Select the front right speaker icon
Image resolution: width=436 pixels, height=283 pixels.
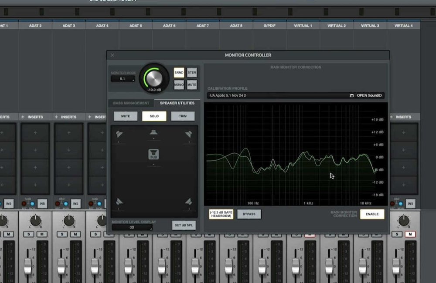(188, 134)
